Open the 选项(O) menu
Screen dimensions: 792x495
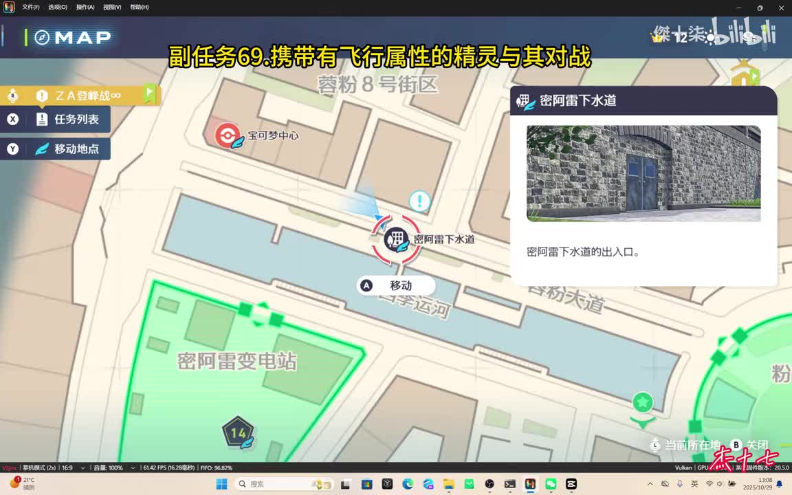point(58,7)
